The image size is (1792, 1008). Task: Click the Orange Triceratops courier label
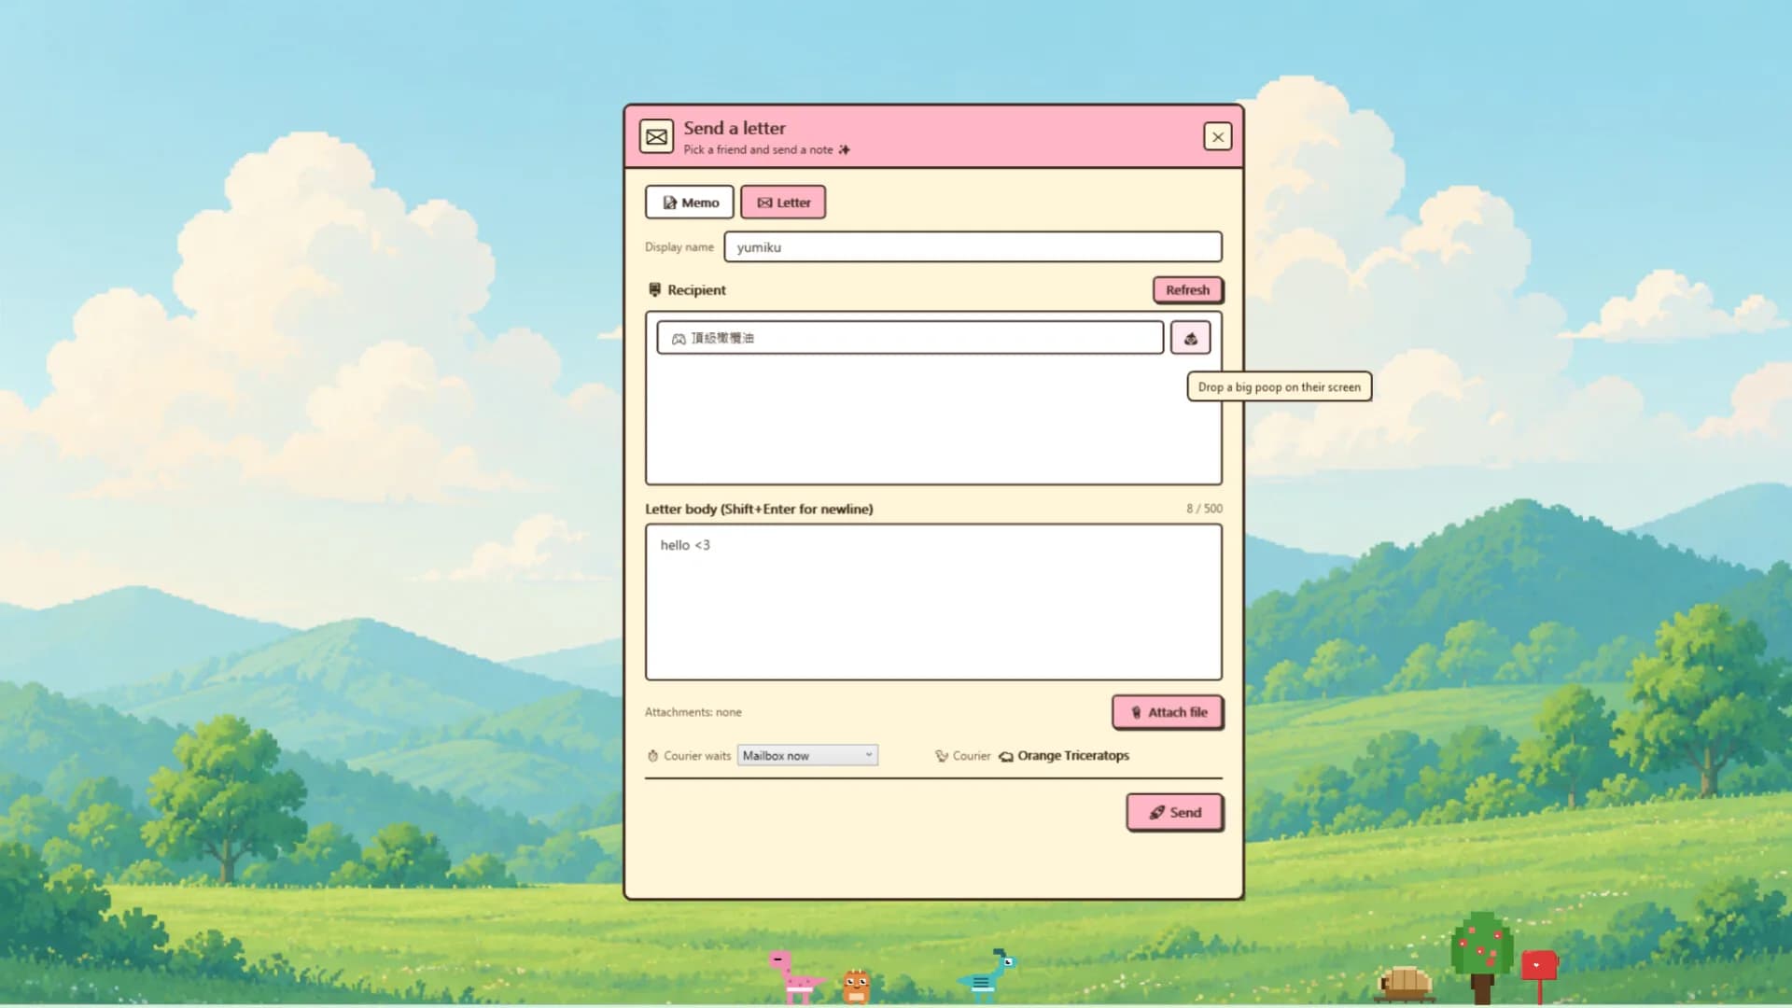1073,756
